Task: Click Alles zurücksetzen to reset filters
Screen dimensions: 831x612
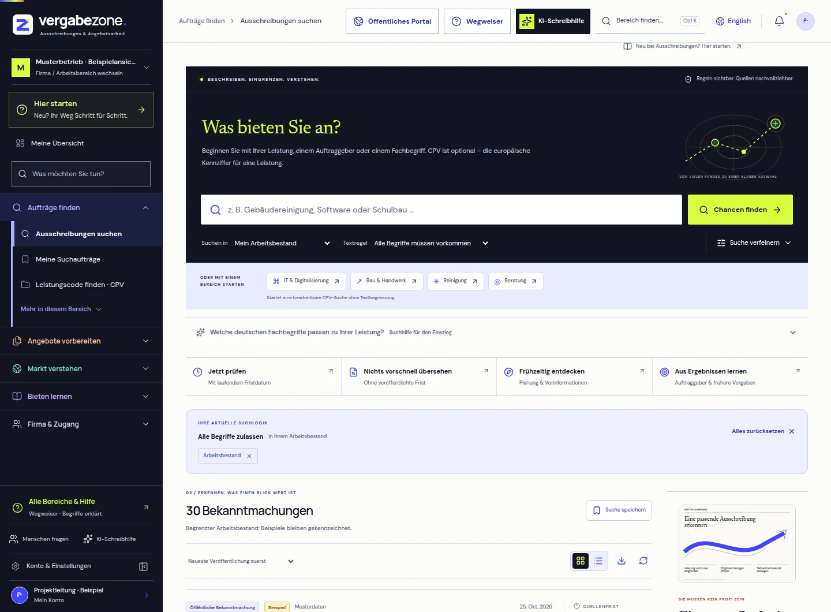Action: point(763,431)
